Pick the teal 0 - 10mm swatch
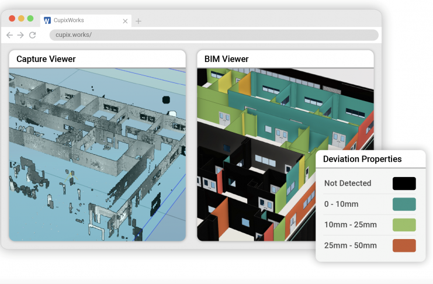Viewport: 433px width, 284px height. [x=404, y=204]
